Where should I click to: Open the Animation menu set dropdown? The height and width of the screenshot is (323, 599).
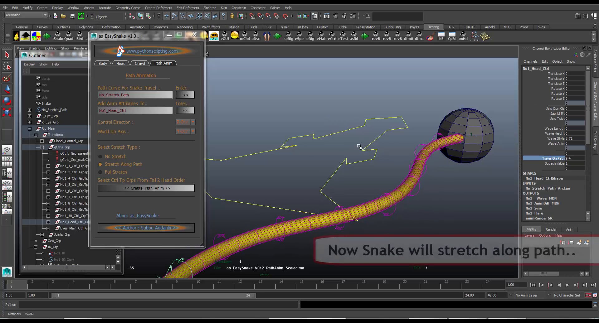(26, 15)
